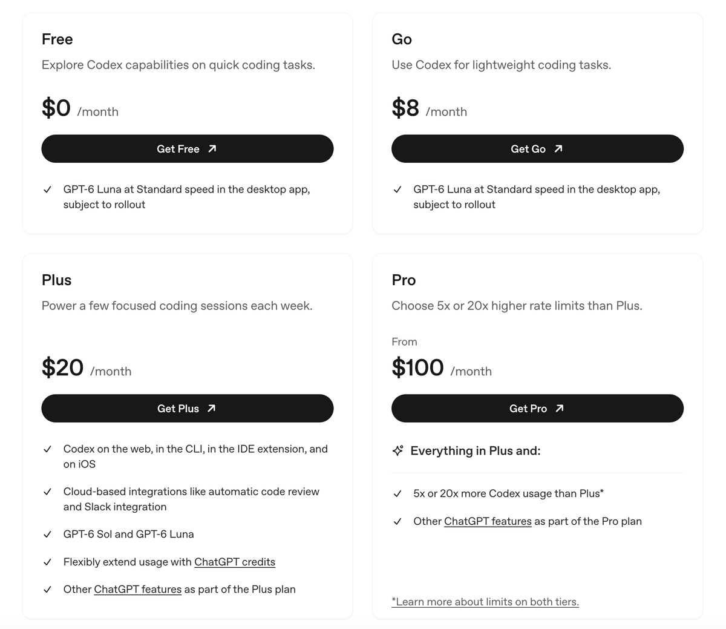Open ChatGPT features link in Plus plan
Viewport: 726px width, 629px height.
pos(138,589)
